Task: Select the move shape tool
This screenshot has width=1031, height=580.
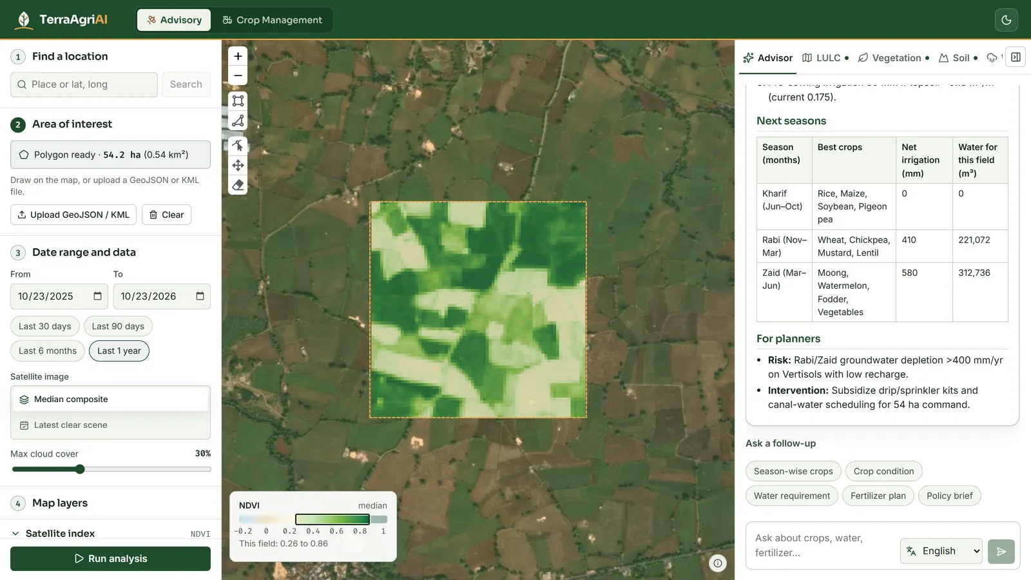Action: 238,165
